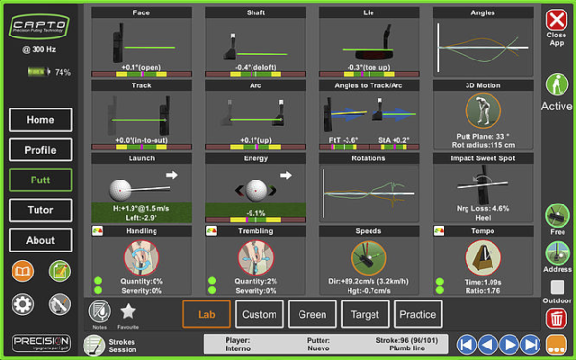Open Strokes Session list icon
576x360 pixels.
(x=94, y=346)
